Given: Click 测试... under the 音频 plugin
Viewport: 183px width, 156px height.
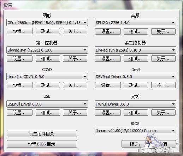Looking at the screenshot, I should (136, 31).
